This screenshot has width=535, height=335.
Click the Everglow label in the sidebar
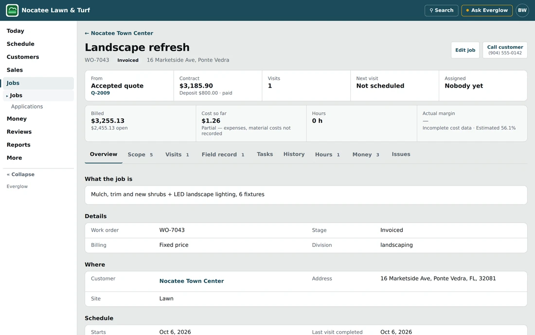(17, 186)
